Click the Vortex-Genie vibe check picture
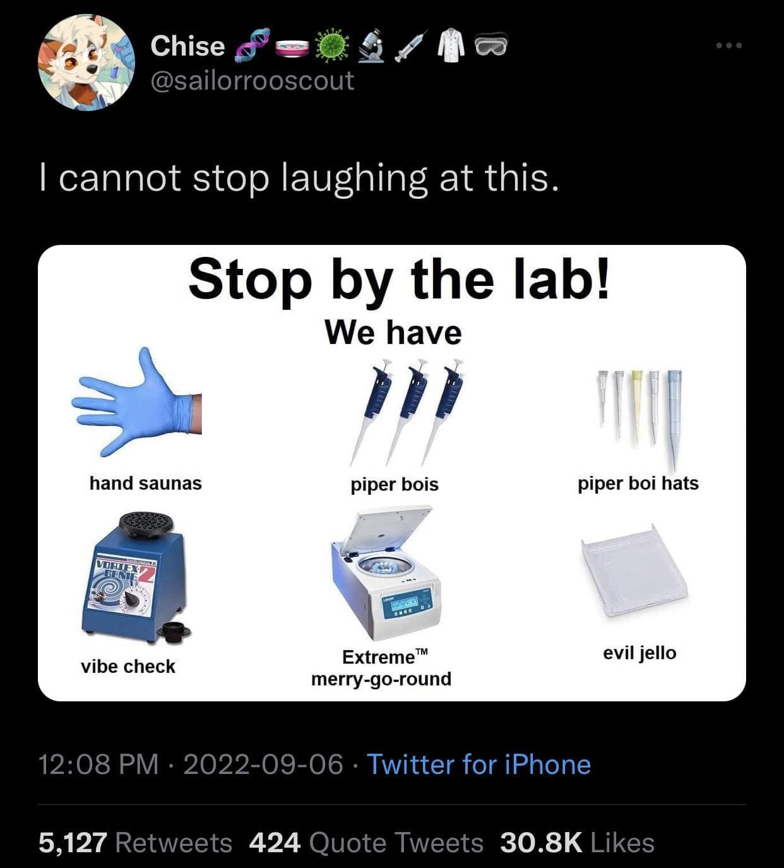 tap(134, 578)
